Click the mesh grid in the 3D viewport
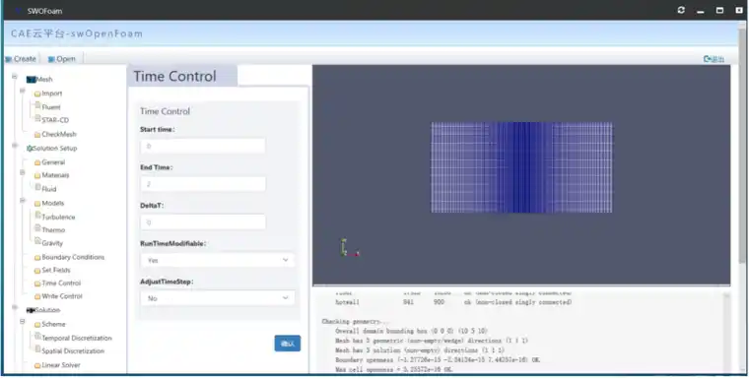The image size is (749, 379). [x=521, y=167]
